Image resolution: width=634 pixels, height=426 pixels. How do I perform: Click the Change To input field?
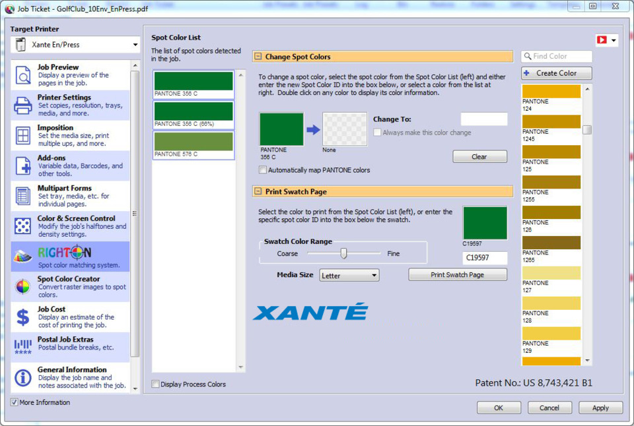[x=484, y=119]
